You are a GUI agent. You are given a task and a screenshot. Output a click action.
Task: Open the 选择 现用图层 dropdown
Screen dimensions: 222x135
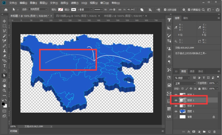(x=38, y=9)
